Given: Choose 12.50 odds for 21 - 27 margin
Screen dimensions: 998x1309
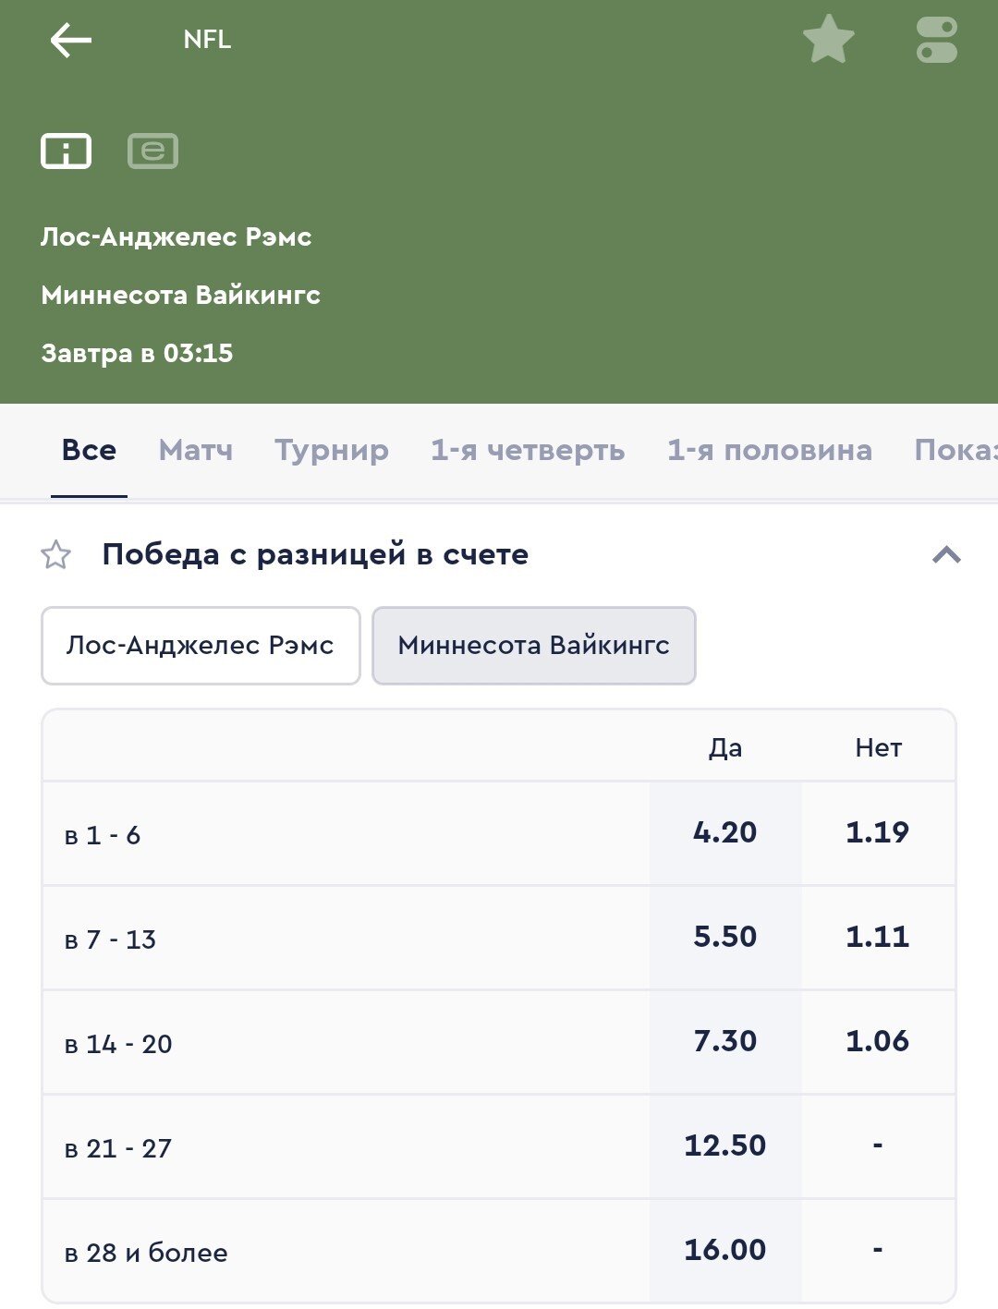Looking at the screenshot, I should coord(725,1146).
